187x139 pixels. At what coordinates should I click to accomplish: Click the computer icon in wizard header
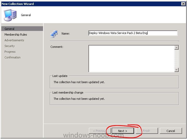coord(10,15)
